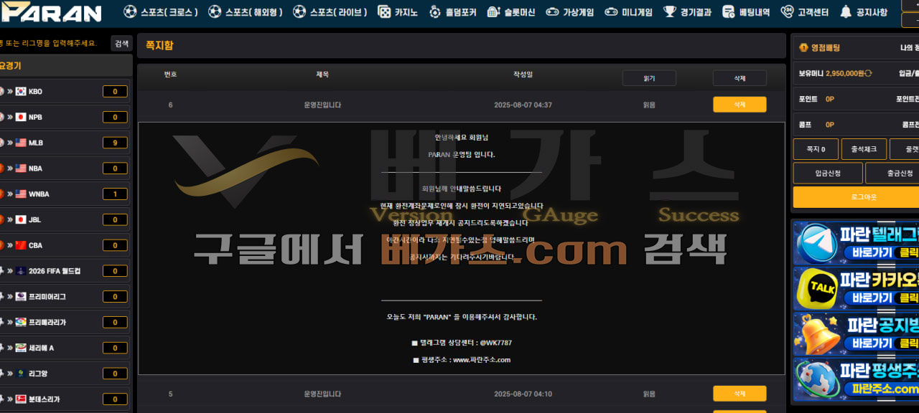Expand the NPB league row

click(x=65, y=117)
